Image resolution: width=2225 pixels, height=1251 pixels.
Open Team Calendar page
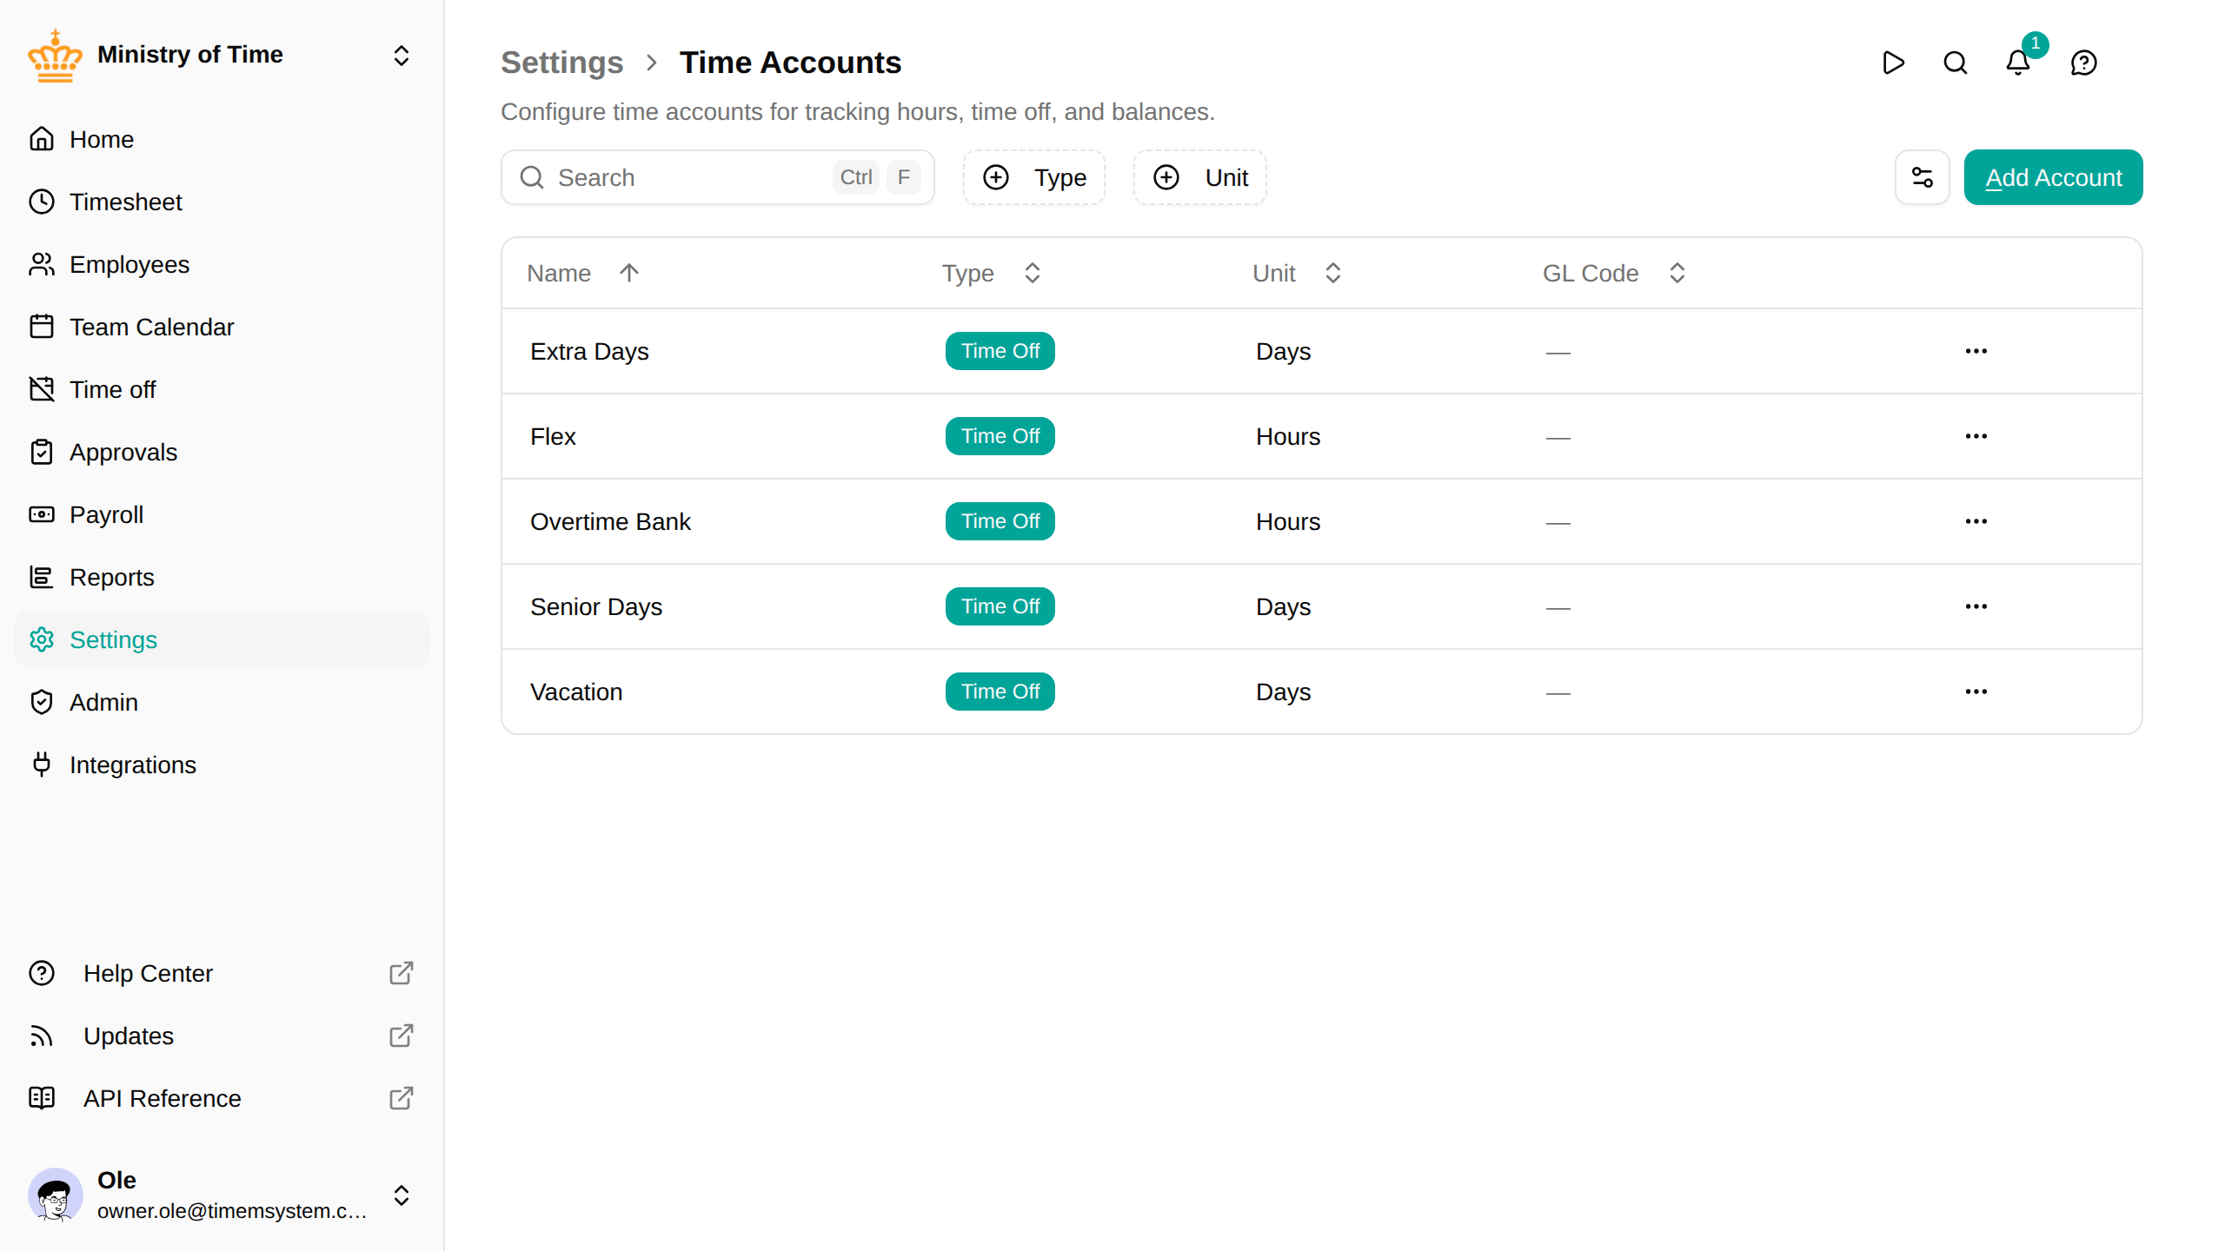point(222,327)
